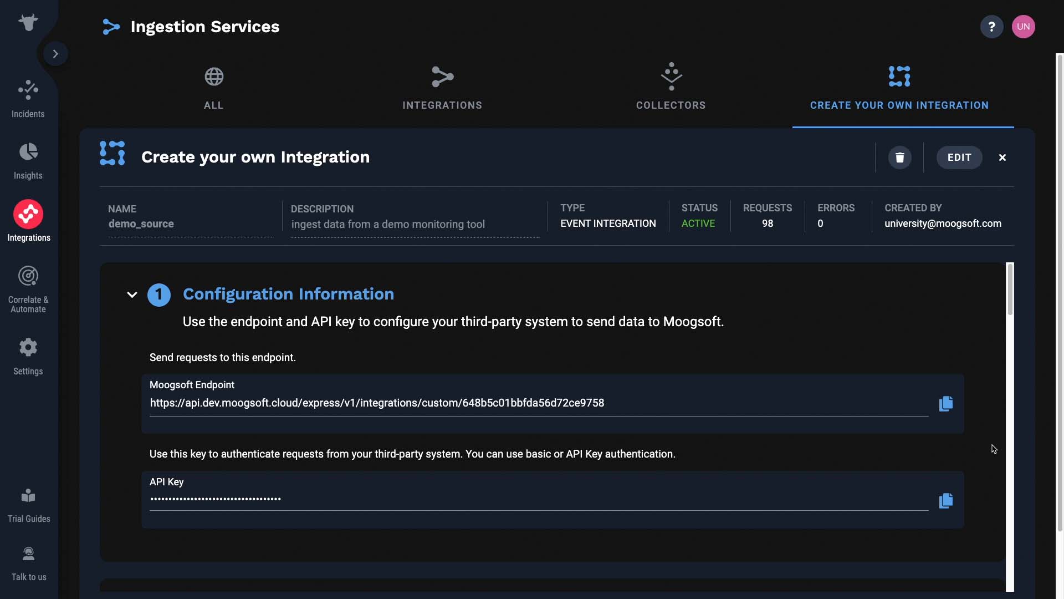
Task: Open Trial Guides
Action: click(28, 505)
